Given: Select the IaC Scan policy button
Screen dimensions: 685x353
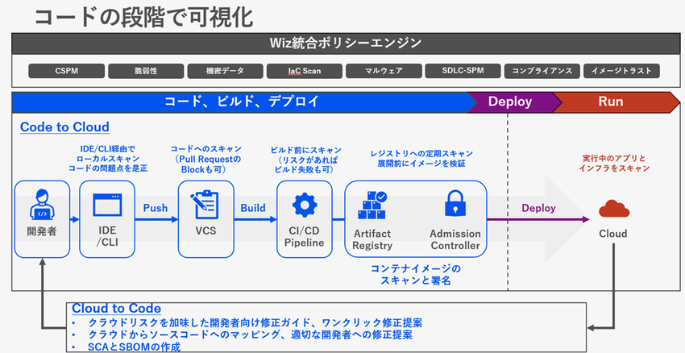Looking at the screenshot, I should tap(301, 71).
